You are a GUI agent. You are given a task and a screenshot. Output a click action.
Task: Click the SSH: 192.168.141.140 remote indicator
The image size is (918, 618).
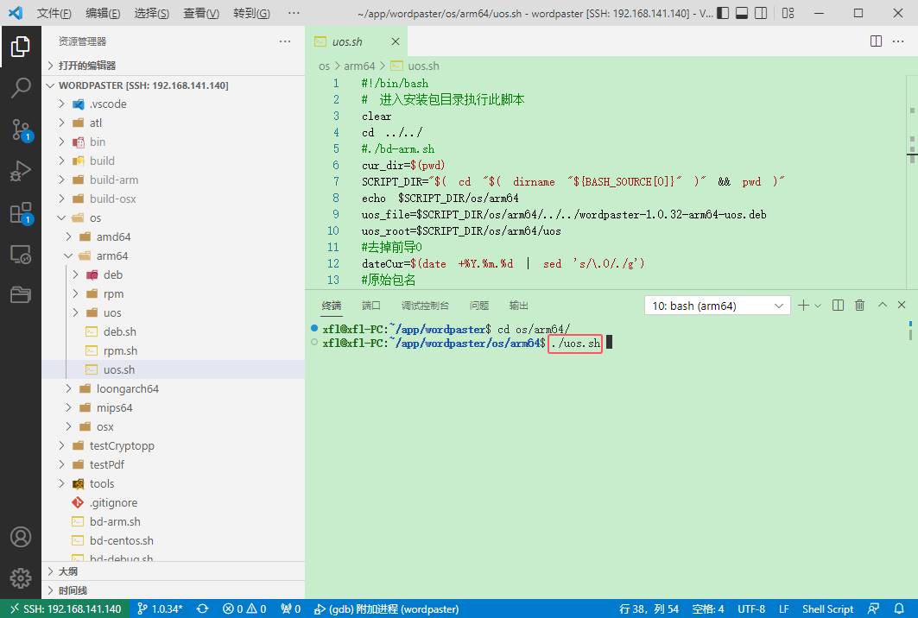(x=65, y=609)
